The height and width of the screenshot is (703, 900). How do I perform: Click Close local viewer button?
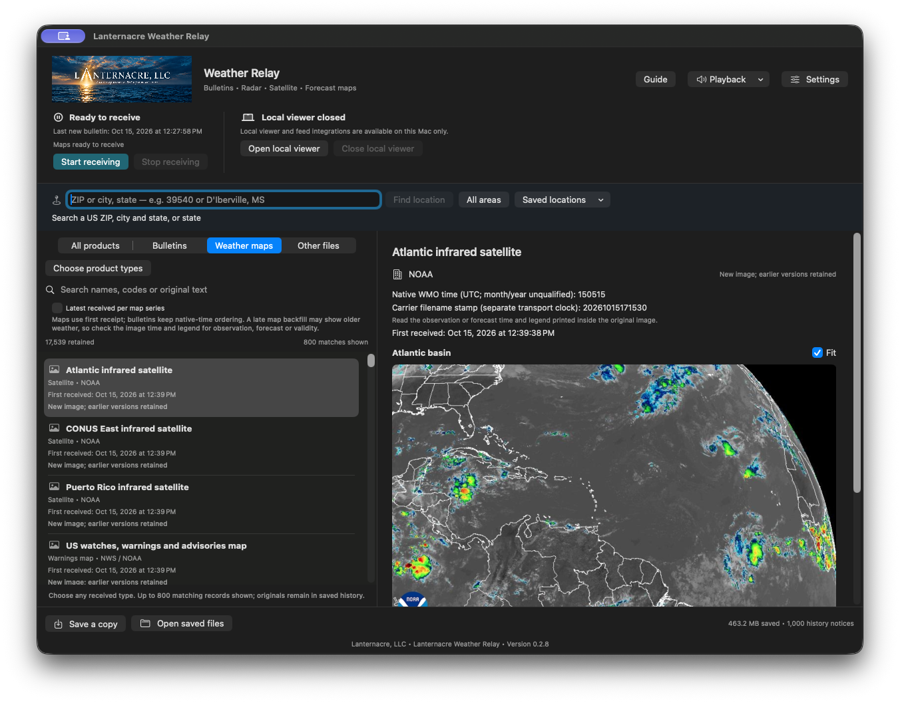(378, 148)
